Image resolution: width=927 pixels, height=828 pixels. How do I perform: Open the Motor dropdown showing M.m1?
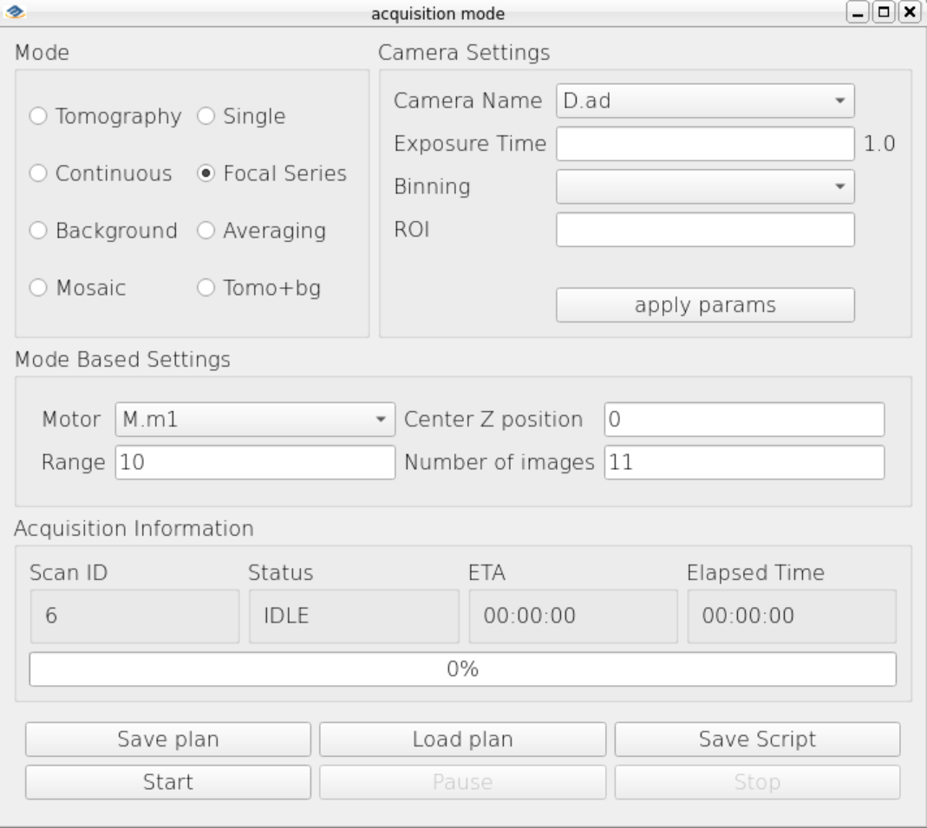[255, 420]
